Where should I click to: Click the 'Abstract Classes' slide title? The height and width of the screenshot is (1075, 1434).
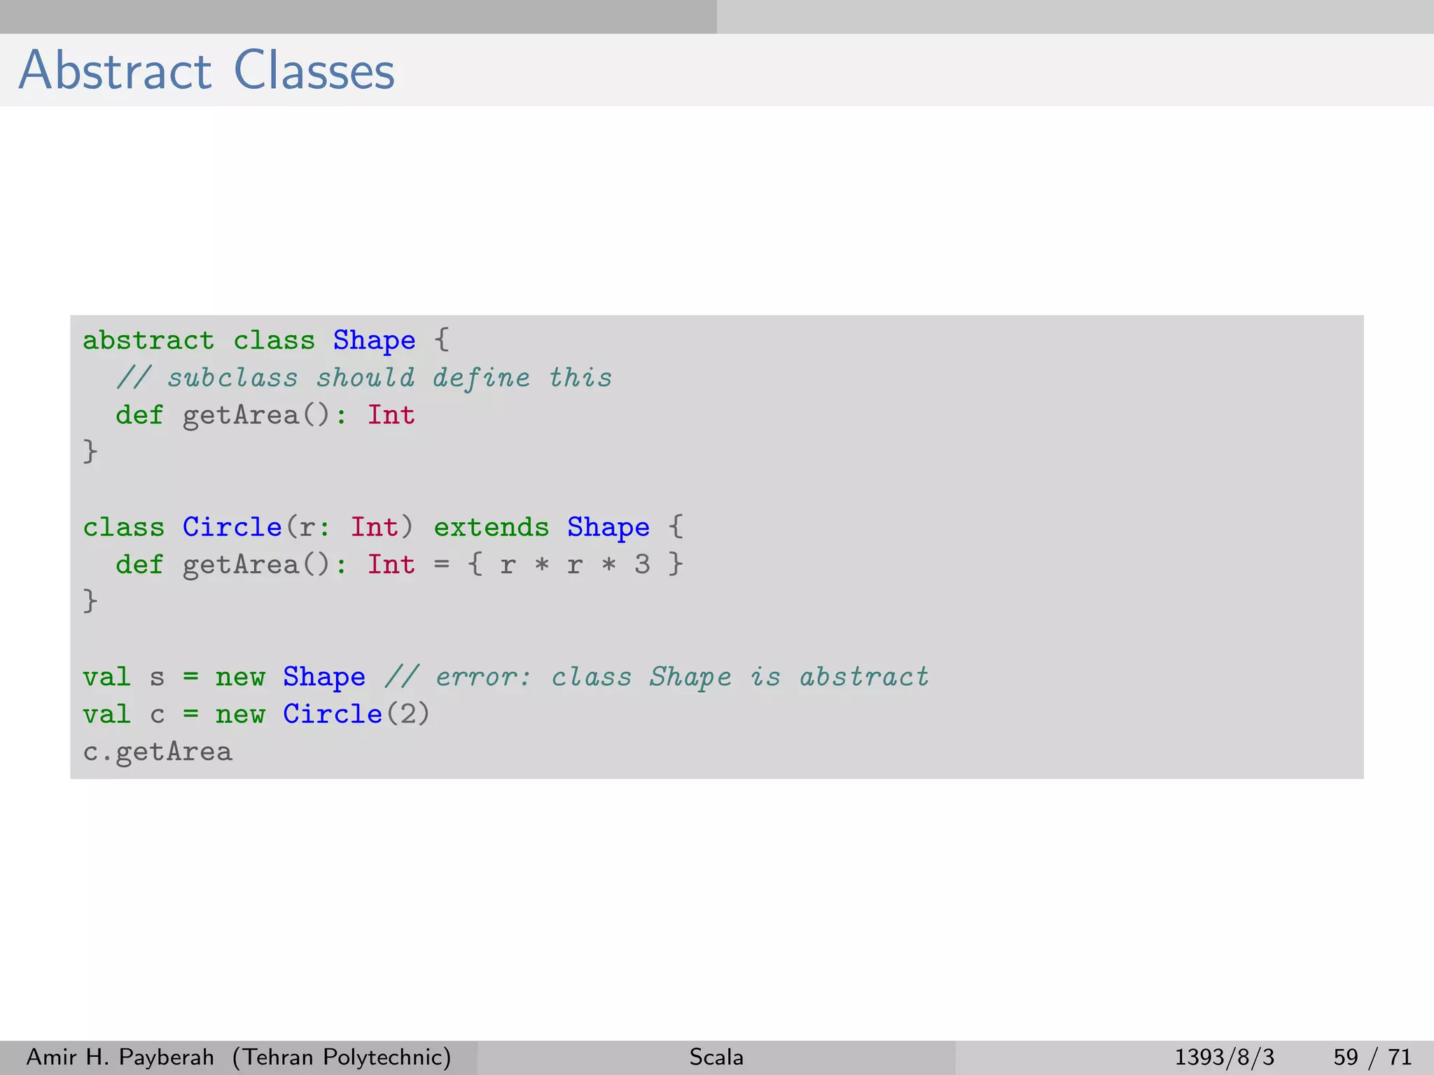[207, 71]
